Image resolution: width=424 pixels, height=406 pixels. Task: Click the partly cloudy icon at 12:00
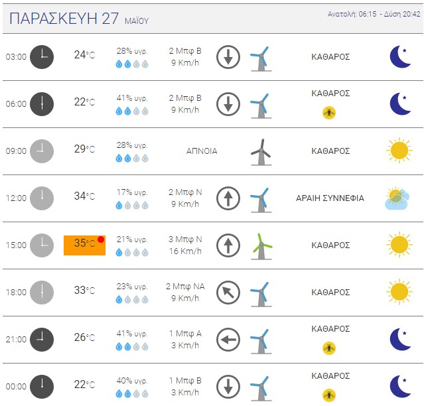pos(397,198)
